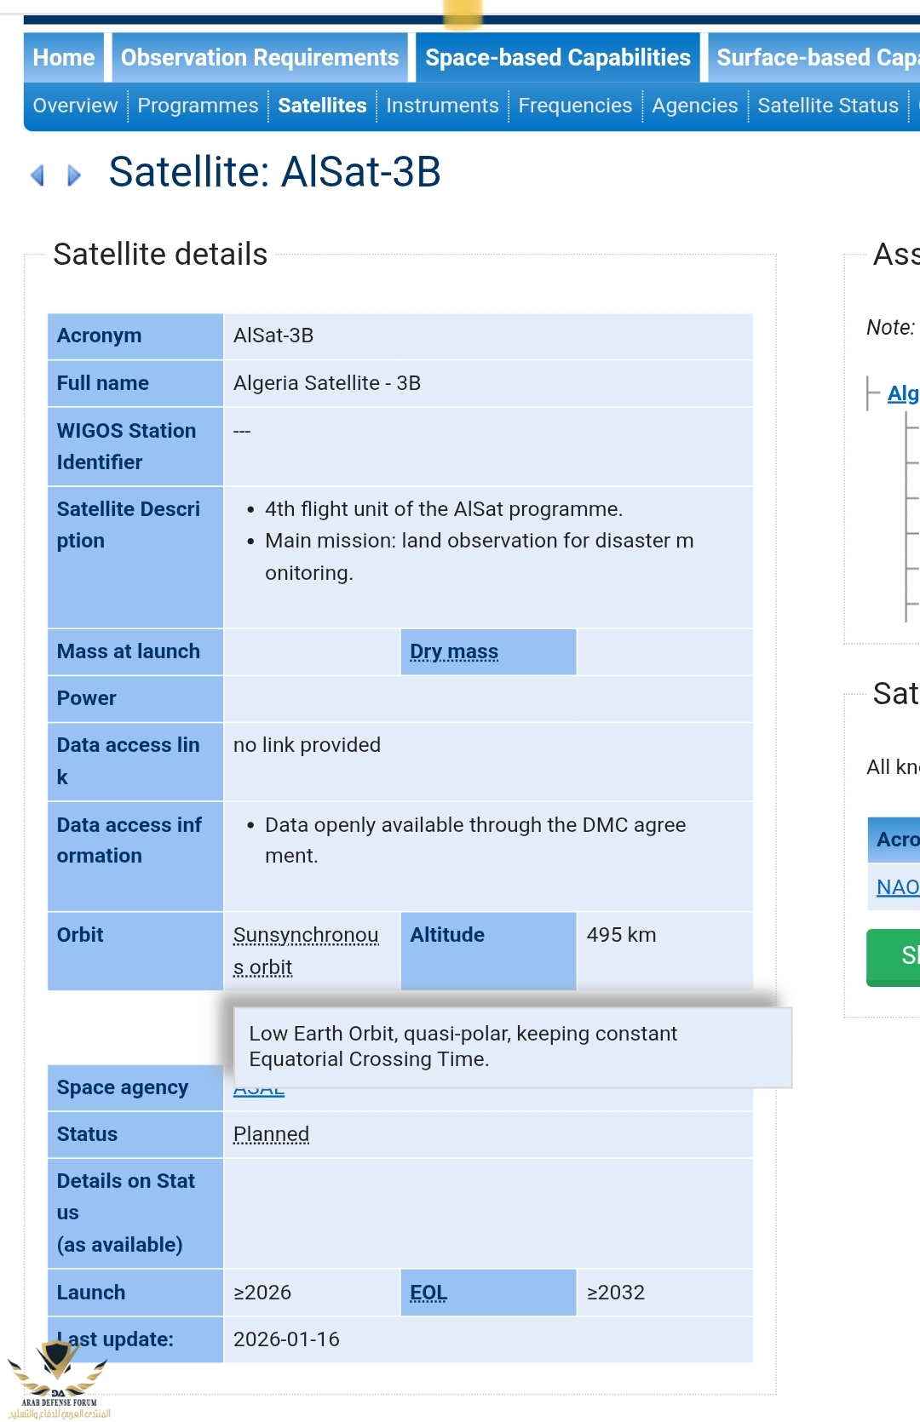Open the NAO instrument link
920x1422 pixels.
pos(897,886)
